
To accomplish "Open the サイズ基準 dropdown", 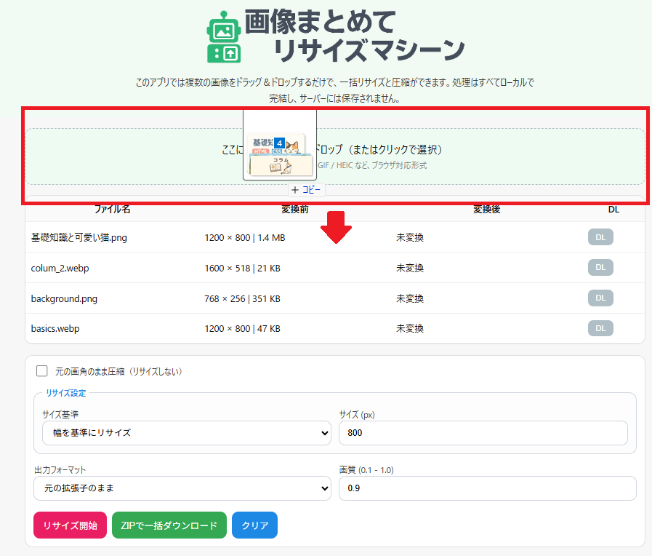I will point(187,432).
